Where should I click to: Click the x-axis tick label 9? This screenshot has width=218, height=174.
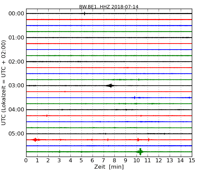(125, 160)
